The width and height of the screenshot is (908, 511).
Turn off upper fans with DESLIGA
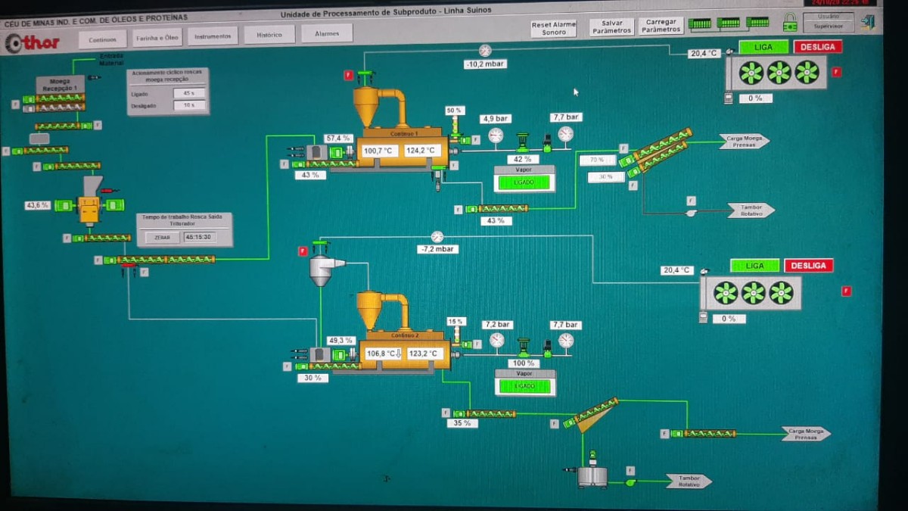click(817, 47)
